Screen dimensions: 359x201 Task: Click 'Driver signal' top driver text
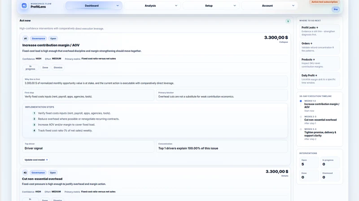34,148
